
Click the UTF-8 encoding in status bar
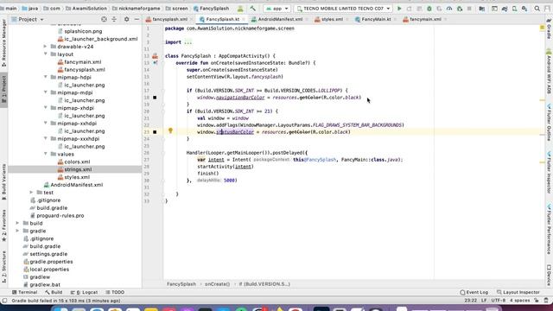pos(499,301)
